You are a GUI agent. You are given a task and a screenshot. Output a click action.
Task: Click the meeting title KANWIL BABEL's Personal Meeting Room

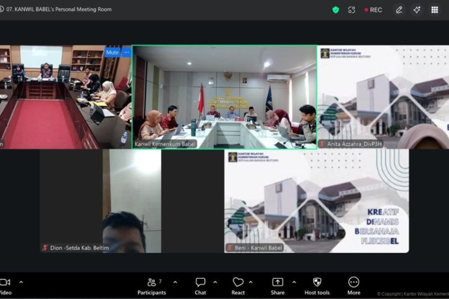click(59, 9)
